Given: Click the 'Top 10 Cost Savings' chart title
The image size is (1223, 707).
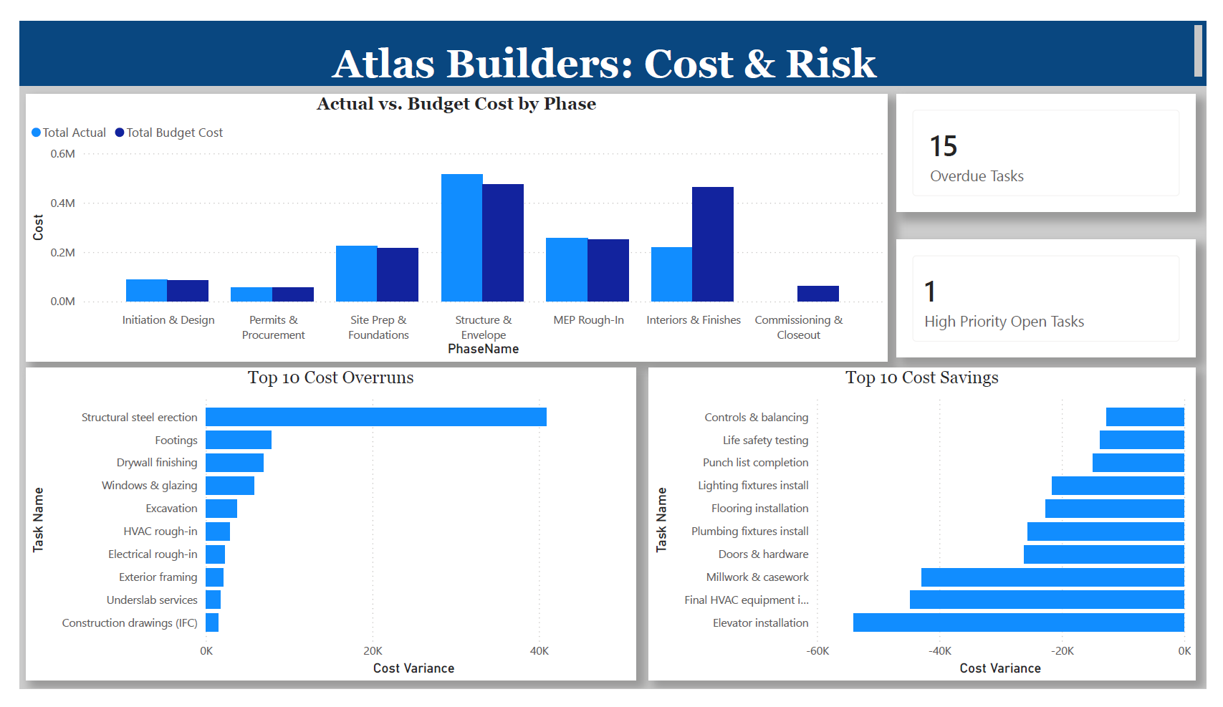Looking at the screenshot, I should (x=922, y=377).
